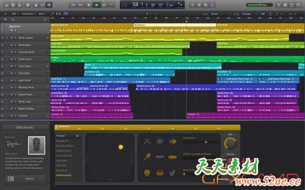This screenshot has height=190, width=305.
Task: Open the Note Pad panel
Action: tap(285, 5)
